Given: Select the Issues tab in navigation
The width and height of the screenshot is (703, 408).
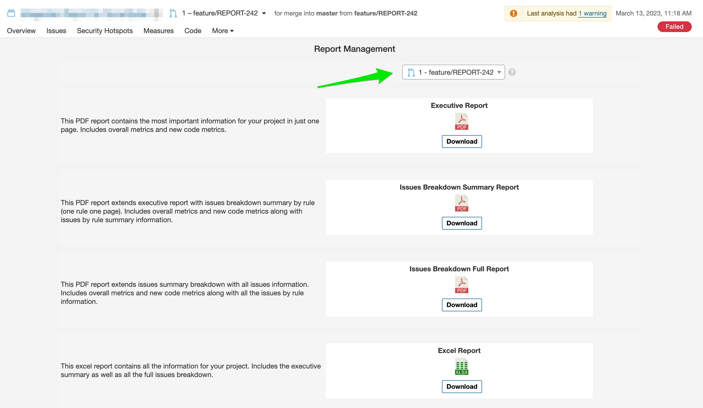Looking at the screenshot, I should pos(56,30).
